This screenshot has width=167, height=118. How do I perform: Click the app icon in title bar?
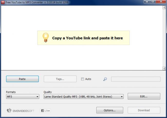pyautogui.click(x=3, y=2)
